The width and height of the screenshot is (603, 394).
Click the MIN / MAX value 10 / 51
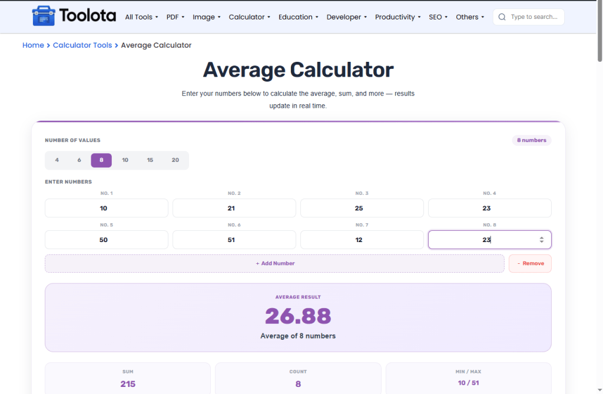click(x=468, y=383)
